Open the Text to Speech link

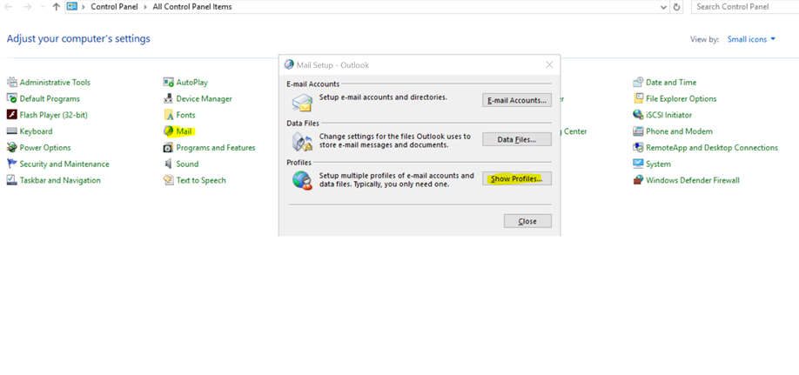[201, 180]
